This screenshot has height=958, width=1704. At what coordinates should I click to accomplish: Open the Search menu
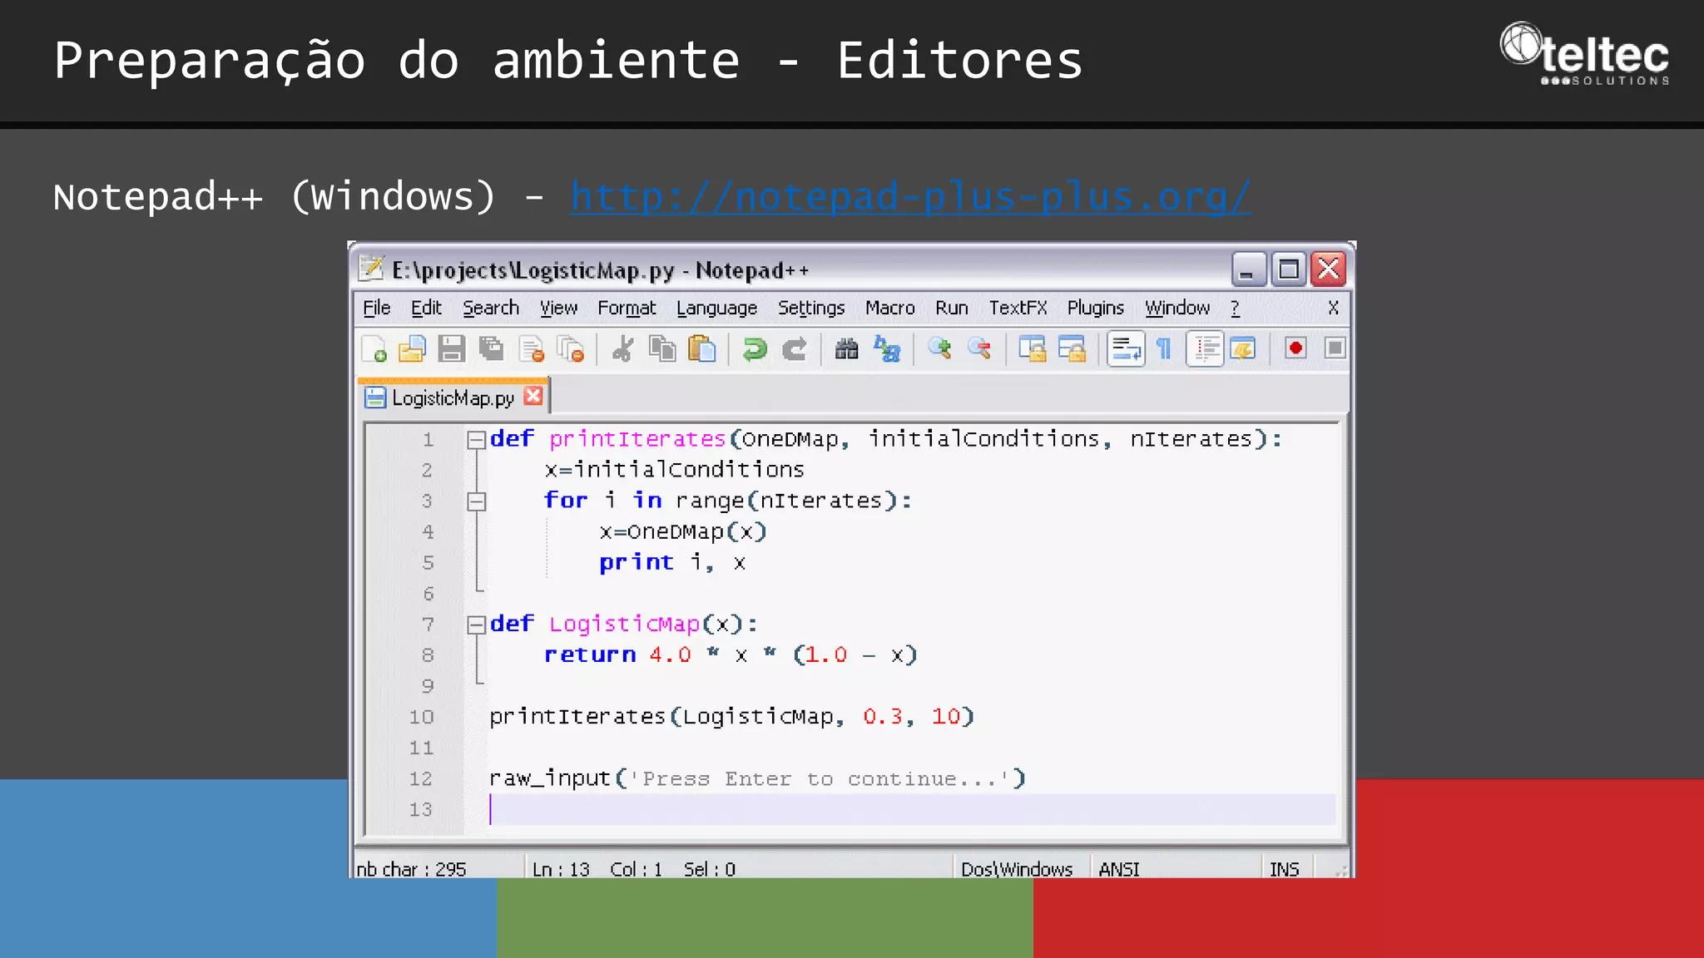pyautogui.click(x=491, y=309)
